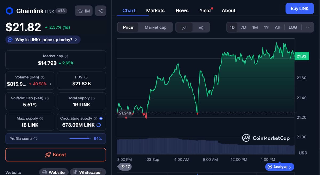Add Chainlink to watchlist star button

pos(83,11)
